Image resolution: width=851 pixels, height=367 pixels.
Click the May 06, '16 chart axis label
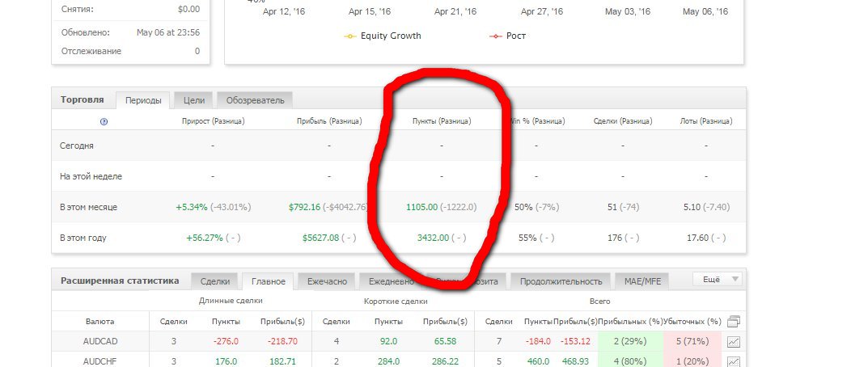pyautogui.click(x=705, y=11)
